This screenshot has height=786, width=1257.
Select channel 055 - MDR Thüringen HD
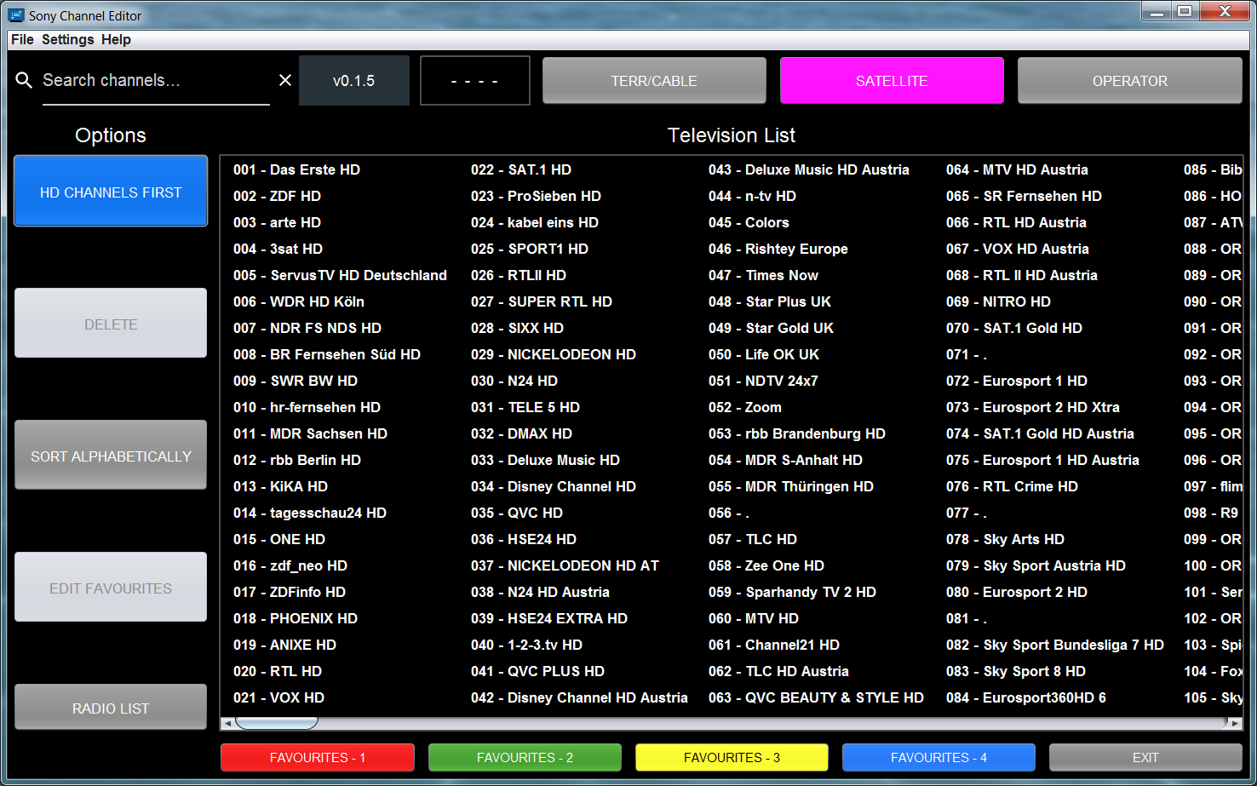(x=791, y=486)
